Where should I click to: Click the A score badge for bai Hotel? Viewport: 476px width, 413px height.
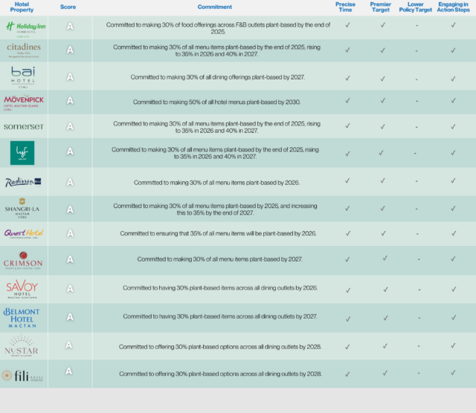70,77
